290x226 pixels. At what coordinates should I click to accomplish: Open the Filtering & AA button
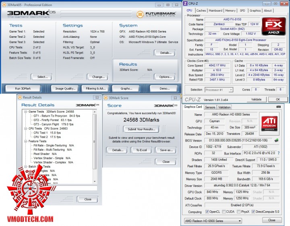point(95,88)
